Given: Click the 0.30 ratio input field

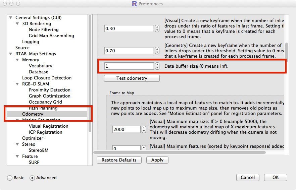Looking at the screenshot, I should [129, 29].
